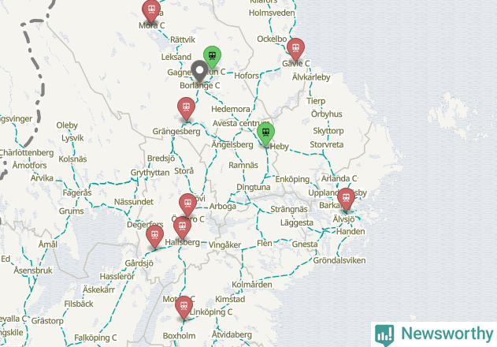Screen dimensions: 497x347
Task: Click the Newsworthy logo link
Action: (434, 334)
